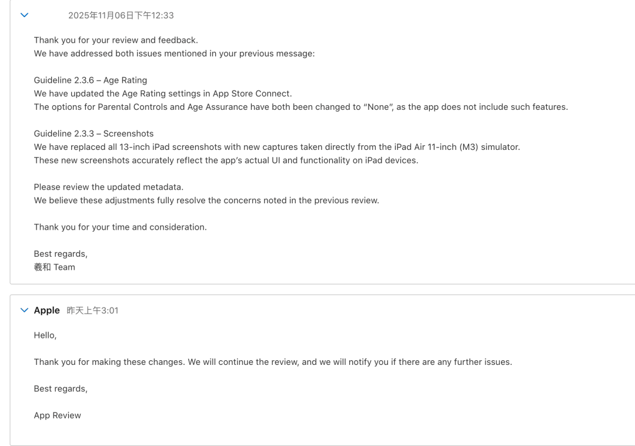Image resolution: width=635 pixels, height=446 pixels.
Task: Click the line 'Thank you for your review and feedback.'
Action: click(116, 40)
